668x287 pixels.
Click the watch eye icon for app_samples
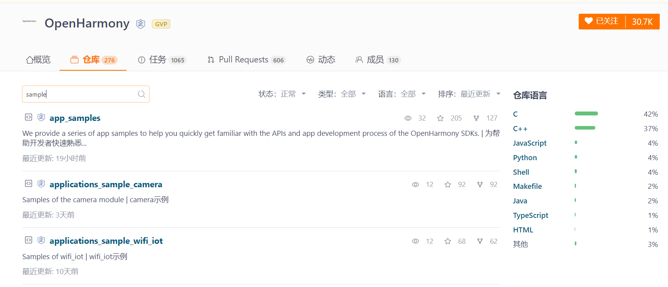pyautogui.click(x=408, y=118)
